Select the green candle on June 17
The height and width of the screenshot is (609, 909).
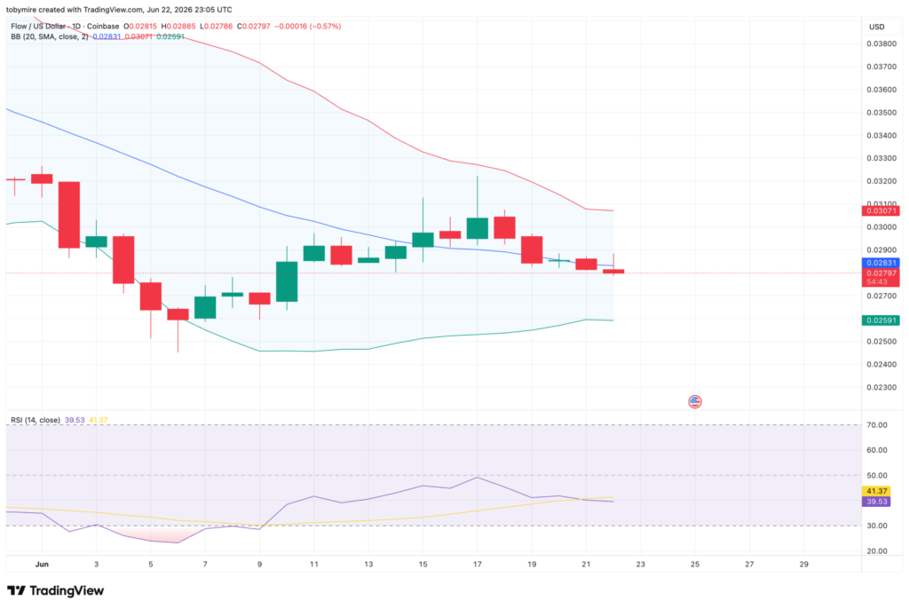[477, 228]
